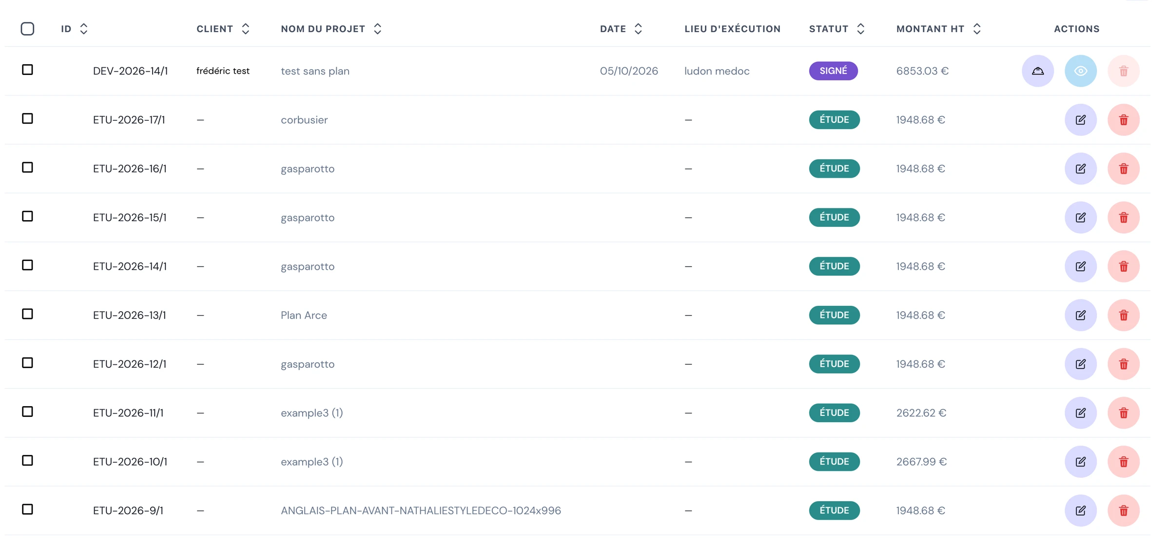
Task: Delete the Plan Arce study
Action: coord(1123,315)
